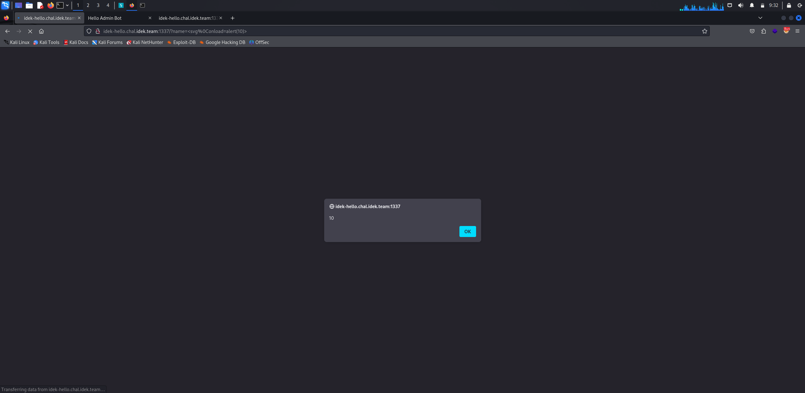805x393 pixels.
Task: Close the third idek-hello tab
Action: pyautogui.click(x=221, y=18)
